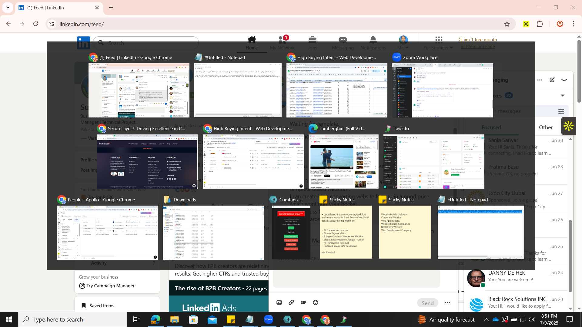Compose a new message icon in messaging panel
Screen dimensions: 582x327
click(x=552, y=80)
